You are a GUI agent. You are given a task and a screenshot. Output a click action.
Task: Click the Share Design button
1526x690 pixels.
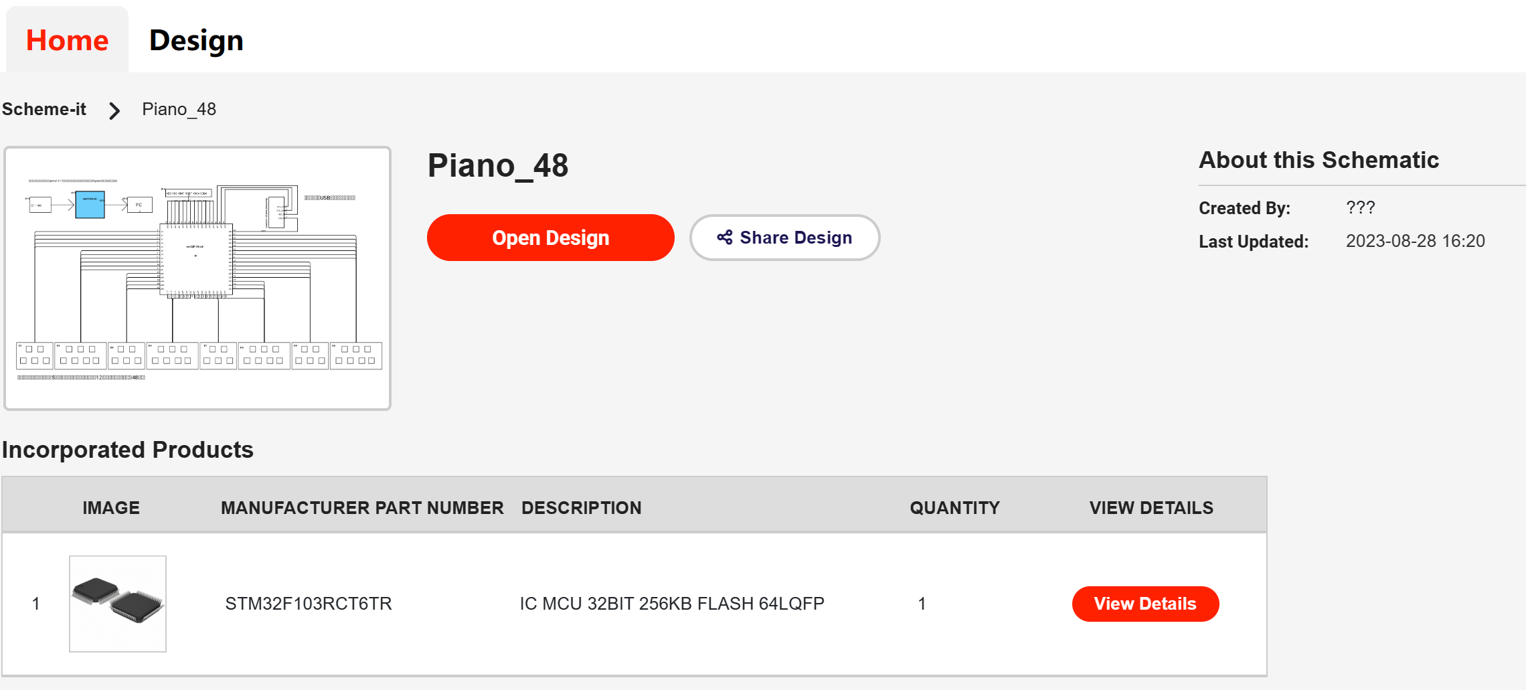(x=784, y=238)
